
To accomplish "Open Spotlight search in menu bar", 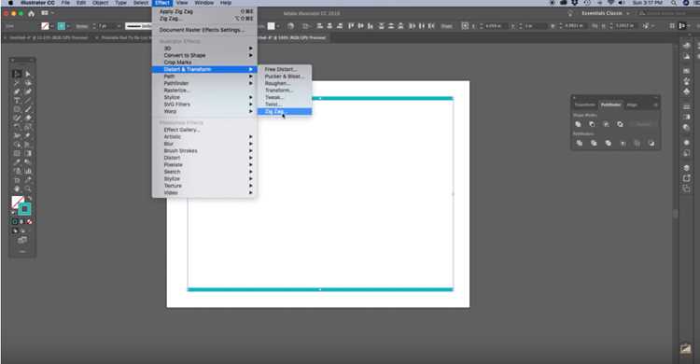I will [673, 3].
